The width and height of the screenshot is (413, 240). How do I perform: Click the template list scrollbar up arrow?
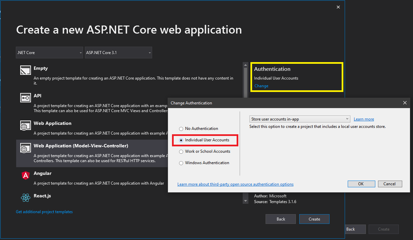point(245,65)
